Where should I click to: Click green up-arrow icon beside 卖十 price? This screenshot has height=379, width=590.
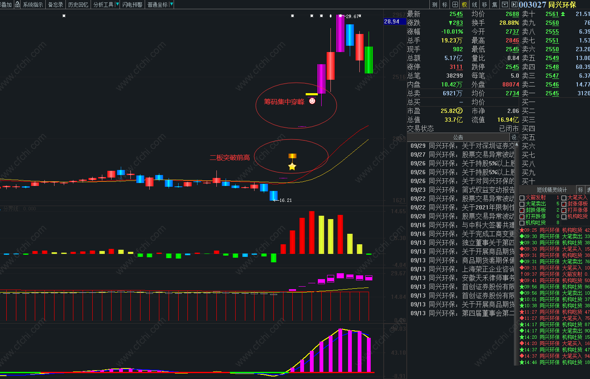click(563, 14)
